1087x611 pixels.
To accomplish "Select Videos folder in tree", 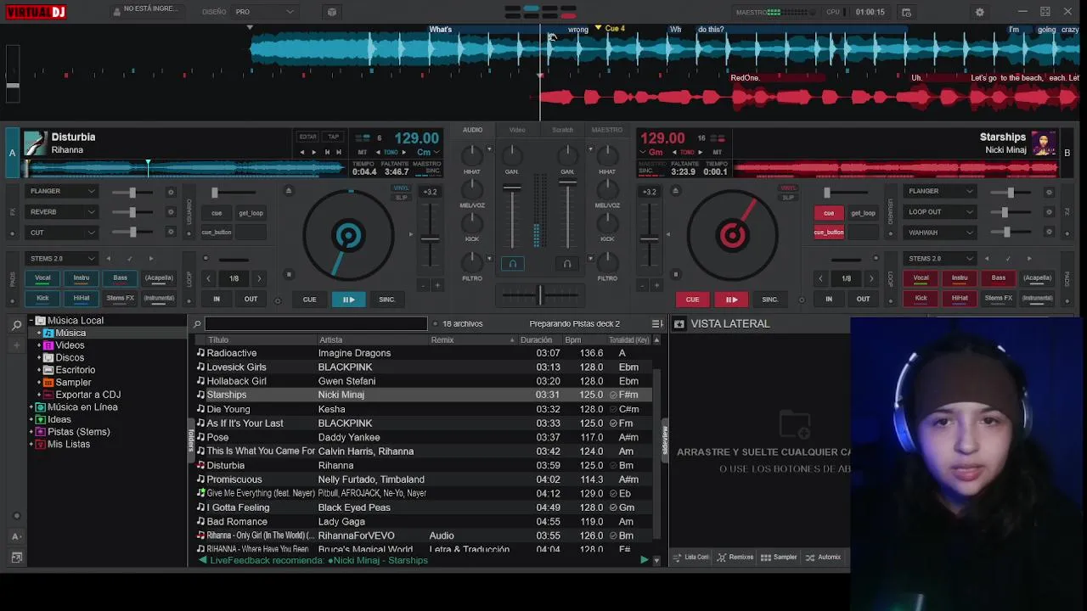I will coord(70,345).
